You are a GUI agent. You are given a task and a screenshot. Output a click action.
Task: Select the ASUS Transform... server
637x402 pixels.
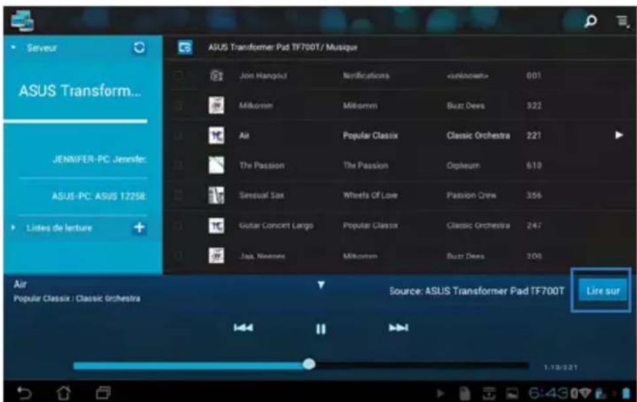click(x=80, y=91)
